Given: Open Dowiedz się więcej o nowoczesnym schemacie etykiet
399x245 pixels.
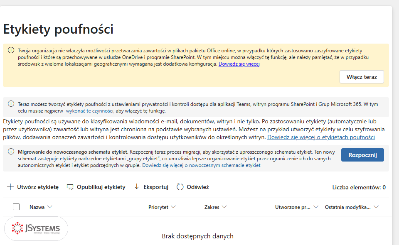Looking at the screenshot, I should 201,165.
